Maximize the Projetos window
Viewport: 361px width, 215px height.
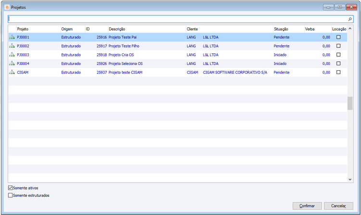pyautogui.click(x=340, y=7)
